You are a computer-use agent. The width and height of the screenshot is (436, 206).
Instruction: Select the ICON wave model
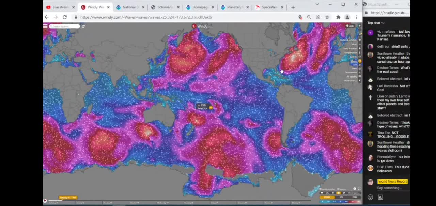[354, 197]
